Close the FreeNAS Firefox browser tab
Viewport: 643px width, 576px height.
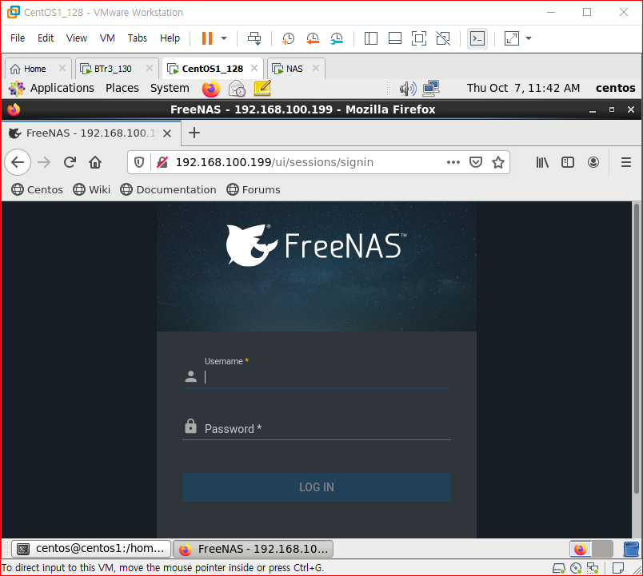tap(167, 133)
